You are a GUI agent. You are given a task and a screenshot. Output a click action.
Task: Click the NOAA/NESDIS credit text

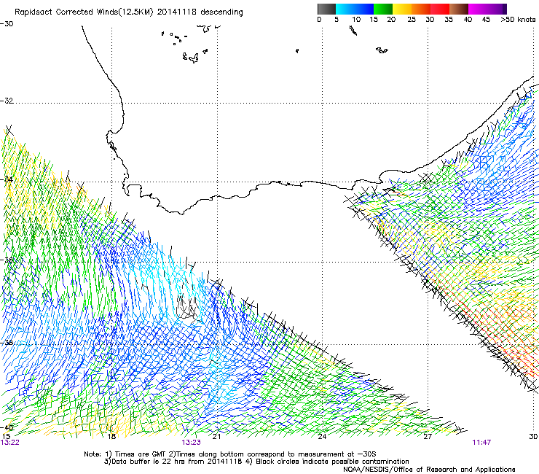coord(429,469)
